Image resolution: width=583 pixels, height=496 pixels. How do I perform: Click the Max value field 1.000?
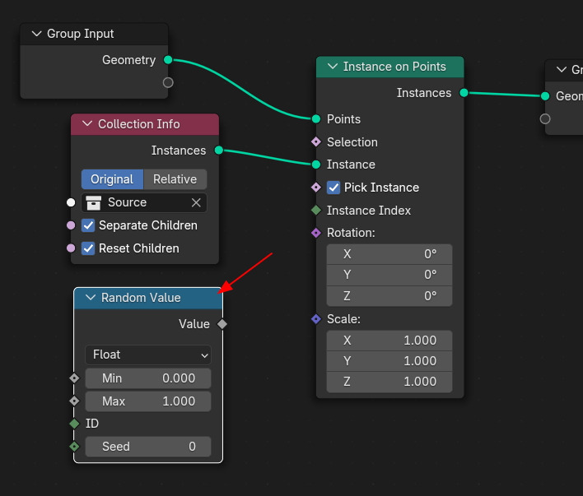pyautogui.click(x=148, y=401)
